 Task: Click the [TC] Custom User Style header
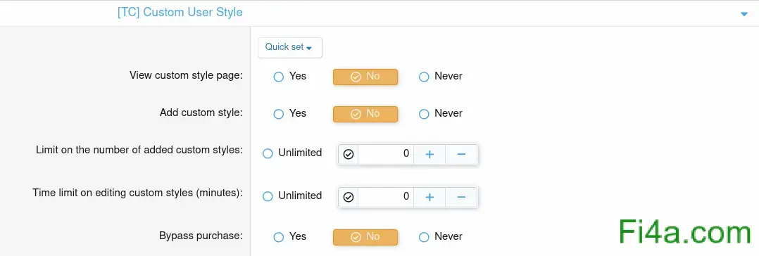(180, 12)
